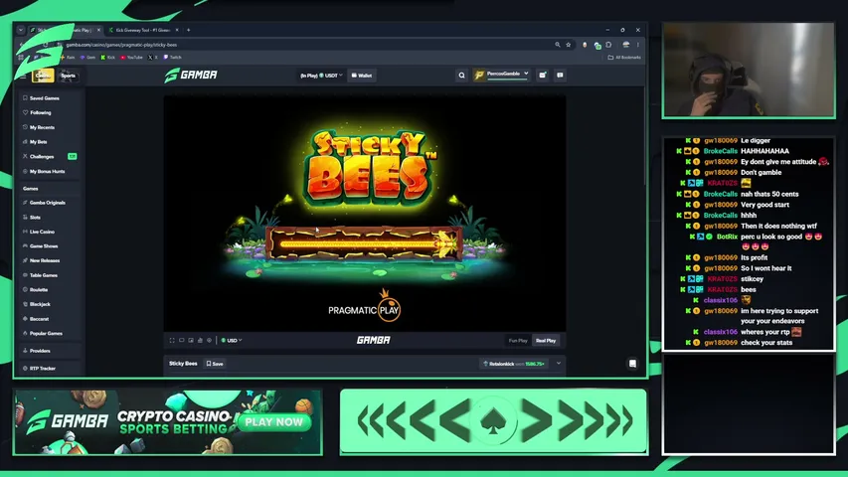Open the Blackjack category
This screenshot has height=477, width=848.
click(x=49, y=304)
